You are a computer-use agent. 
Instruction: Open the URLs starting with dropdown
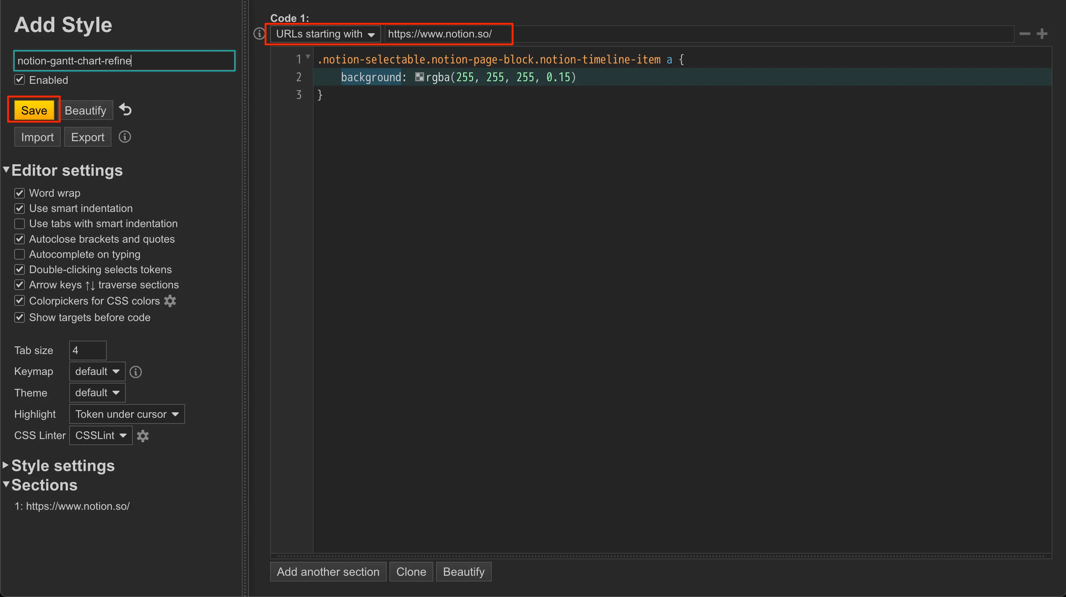click(325, 34)
